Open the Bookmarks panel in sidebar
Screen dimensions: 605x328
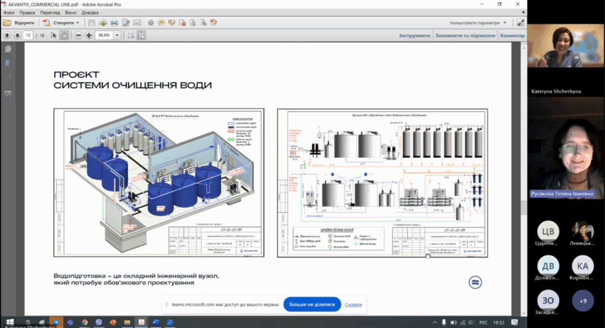pos(8,63)
